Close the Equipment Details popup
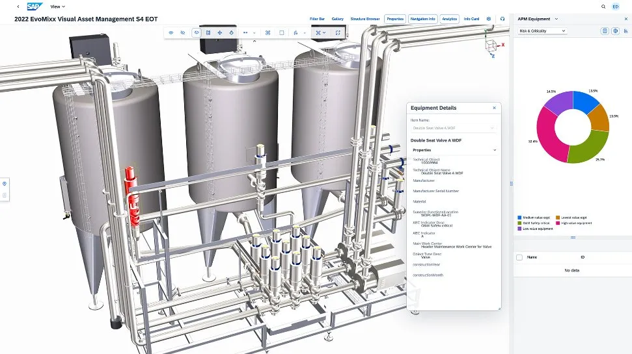632x354 pixels. click(494, 108)
